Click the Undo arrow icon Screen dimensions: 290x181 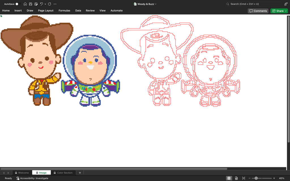[42, 4]
